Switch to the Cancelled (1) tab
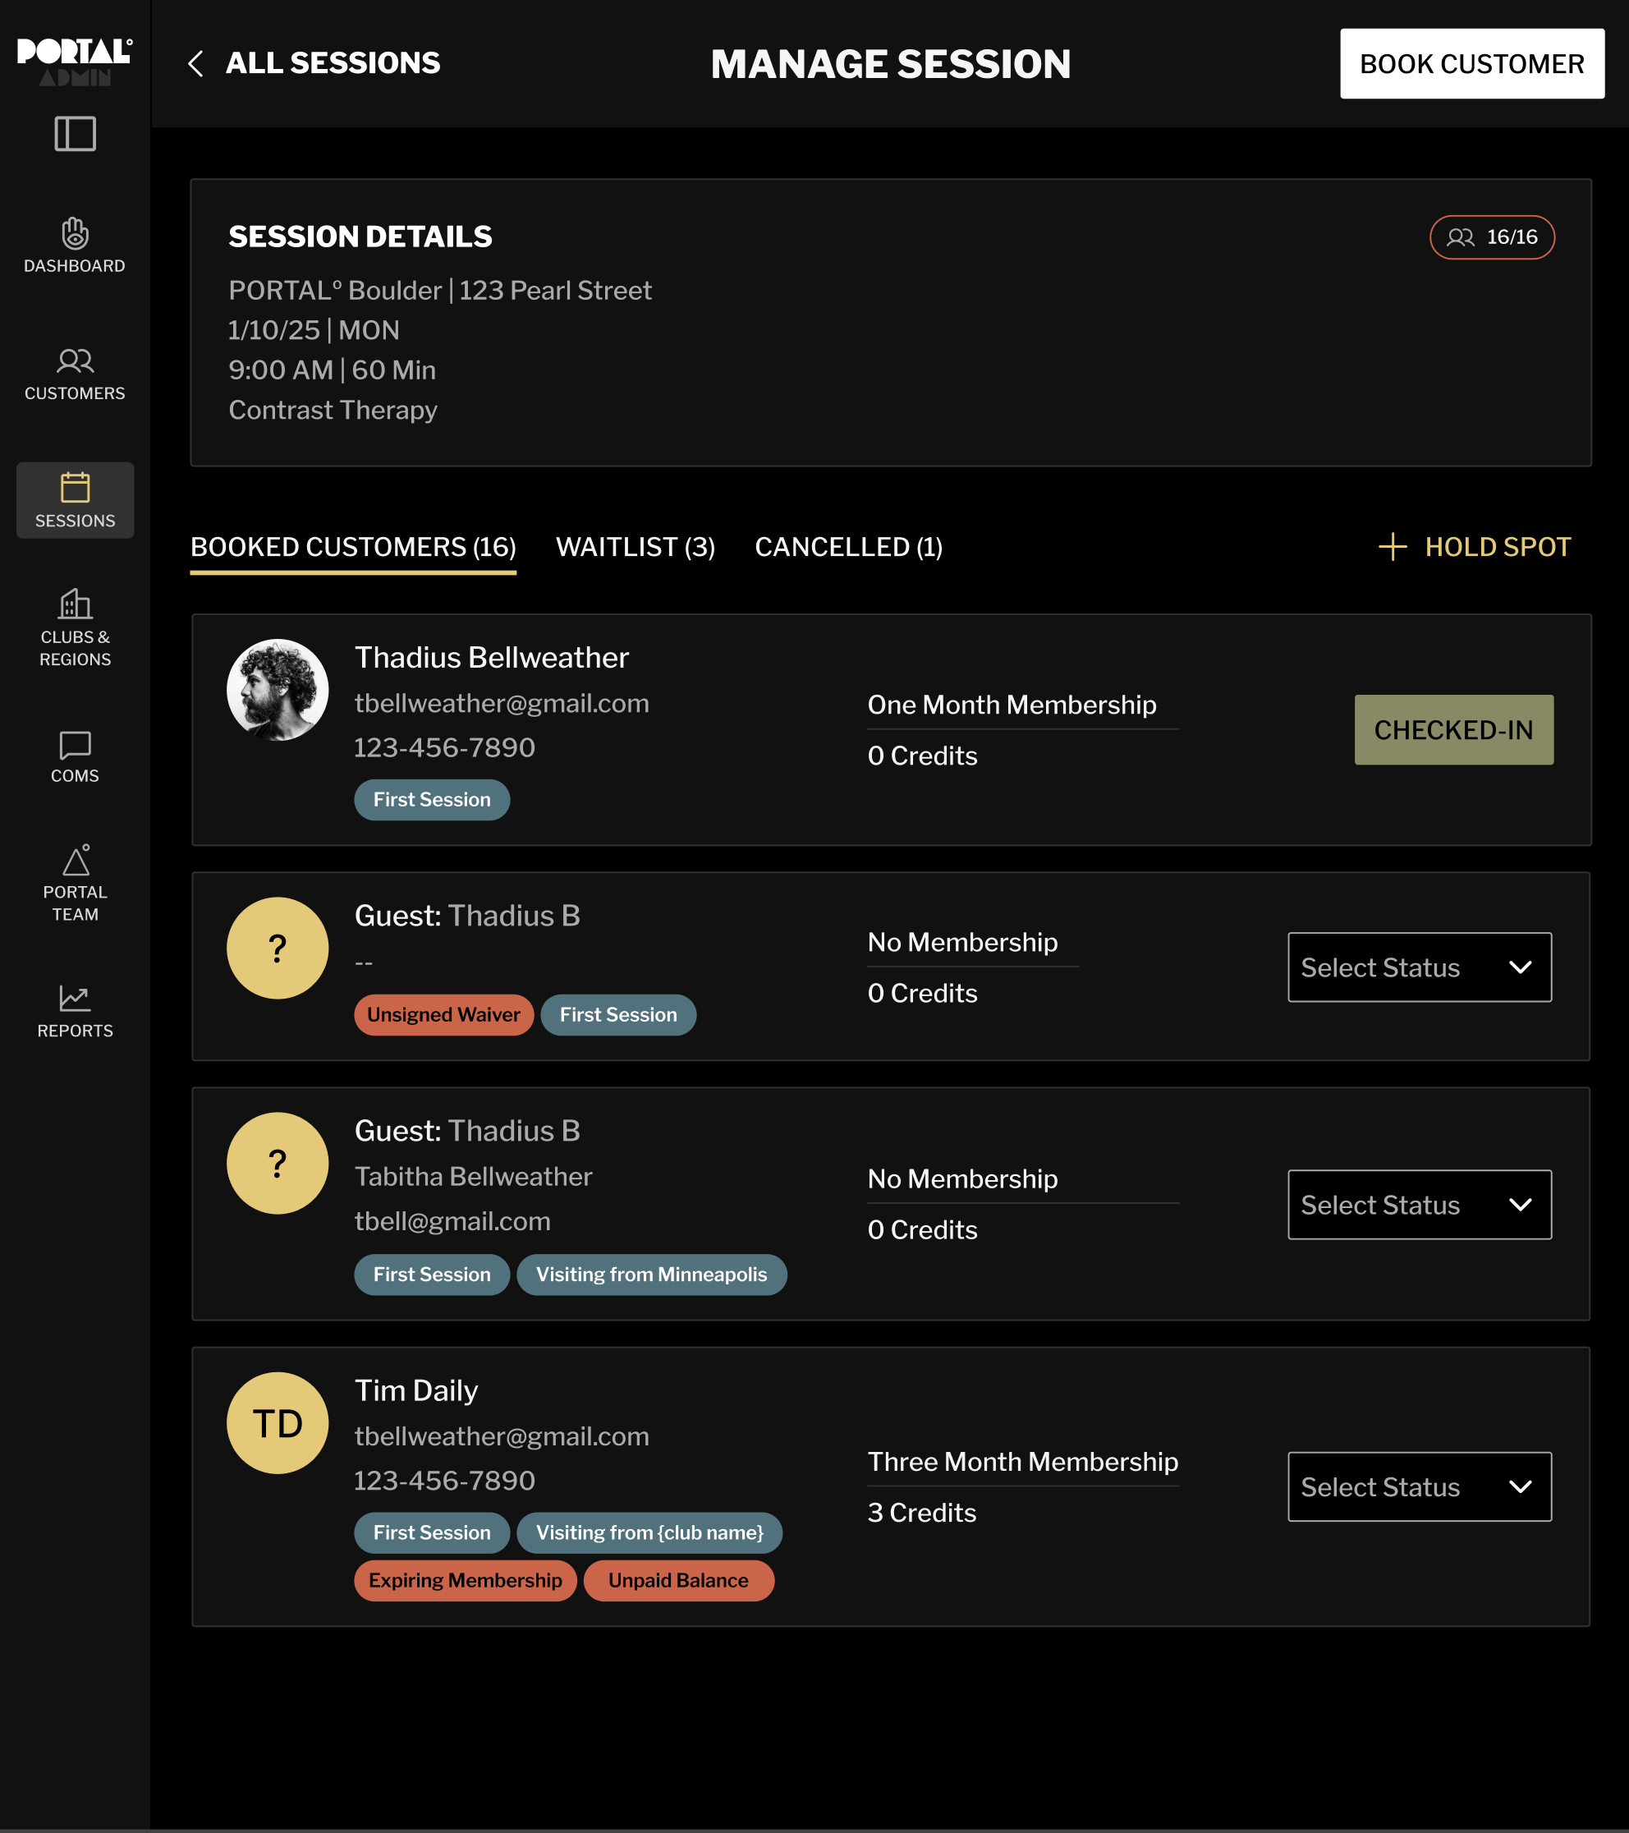Image resolution: width=1629 pixels, height=1833 pixels. pyautogui.click(x=848, y=547)
